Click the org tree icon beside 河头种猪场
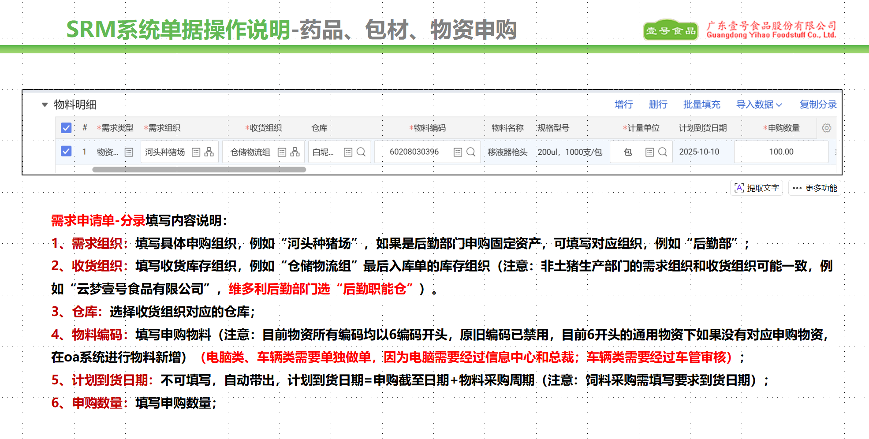 (x=209, y=152)
